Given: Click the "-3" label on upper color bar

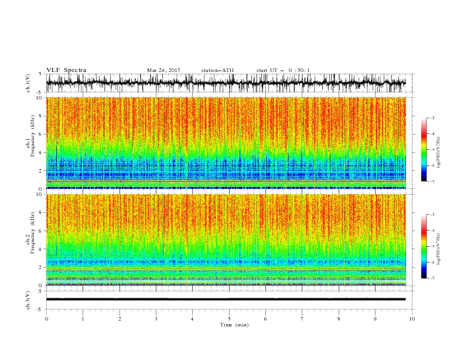Looking at the screenshot, I should pos(432,118).
